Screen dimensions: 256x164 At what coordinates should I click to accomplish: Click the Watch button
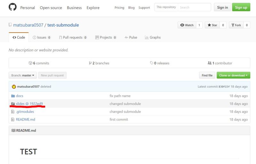[x=187, y=25]
